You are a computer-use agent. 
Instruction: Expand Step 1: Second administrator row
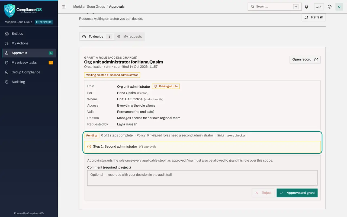pos(202,146)
